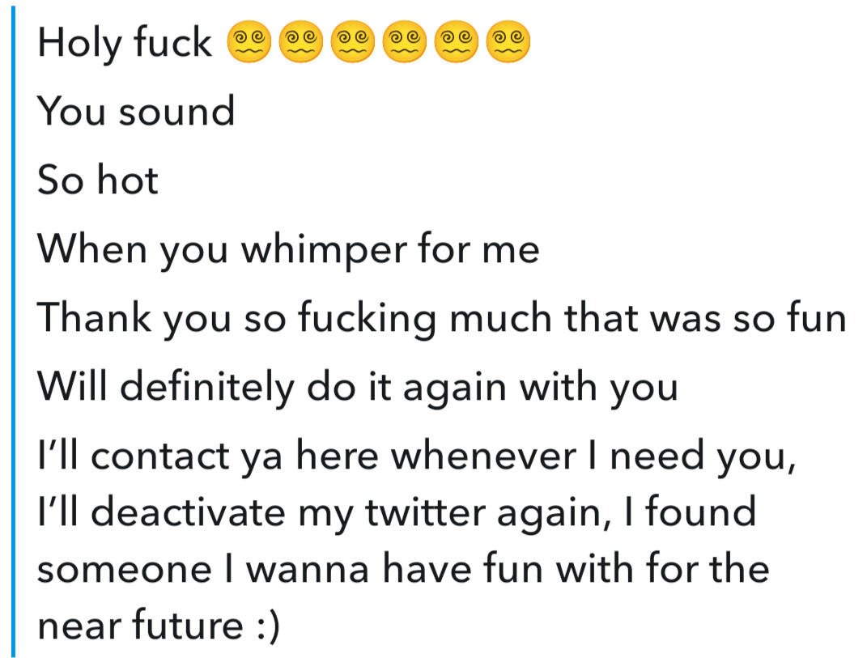Viewport: 867px width, 658px height.
Task: Click the word "Holy" in the first message
Action: pyautogui.click(x=78, y=44)
